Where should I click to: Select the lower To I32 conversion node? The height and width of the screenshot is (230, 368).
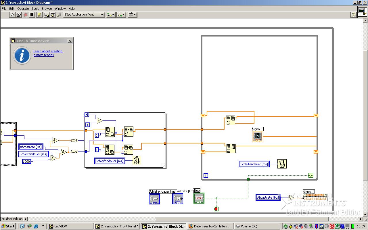(x=75, y=152)
